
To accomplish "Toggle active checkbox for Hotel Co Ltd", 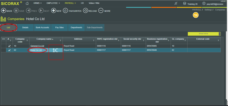I will coord(9,50).
